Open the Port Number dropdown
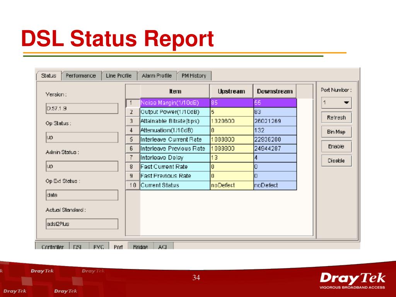Screen dimensions: 396x297 click(336, 102)
